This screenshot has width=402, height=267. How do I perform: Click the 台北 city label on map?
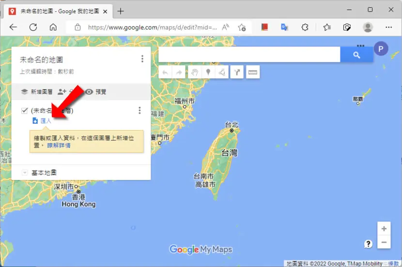click(232, 125)
